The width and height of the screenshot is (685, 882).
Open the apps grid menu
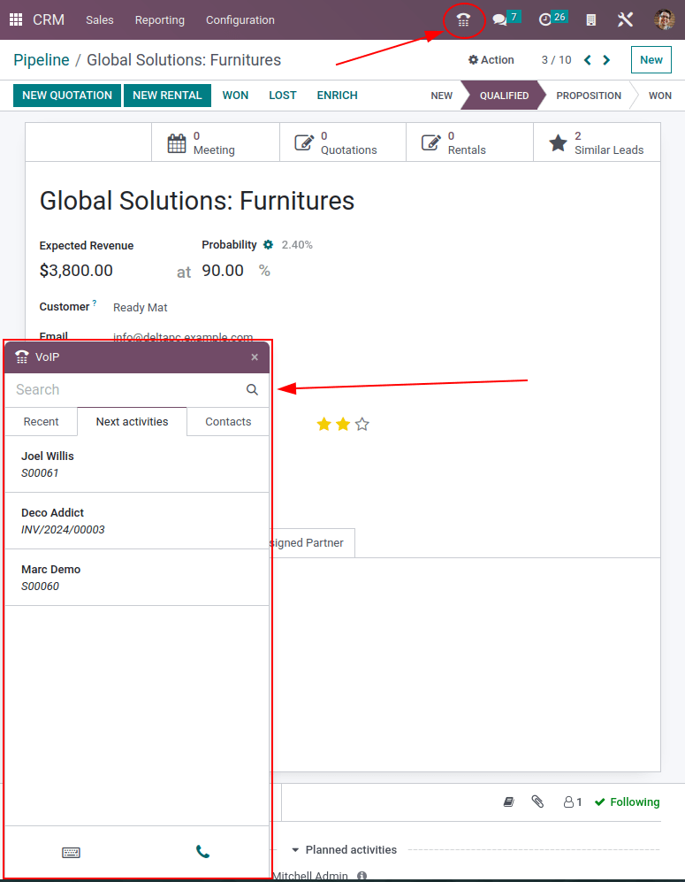[15, 19]
